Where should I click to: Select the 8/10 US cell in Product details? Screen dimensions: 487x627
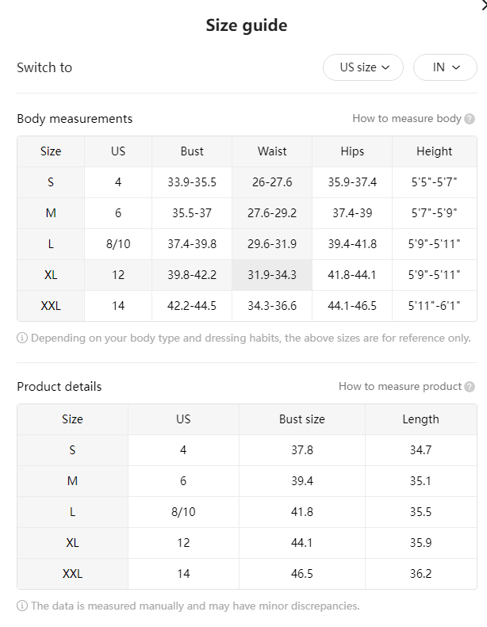click(183, 512)
